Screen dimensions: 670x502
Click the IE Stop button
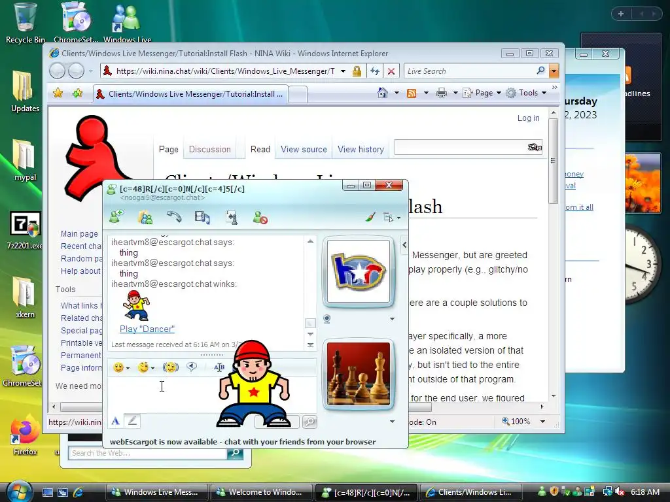[x=391, y=71]
